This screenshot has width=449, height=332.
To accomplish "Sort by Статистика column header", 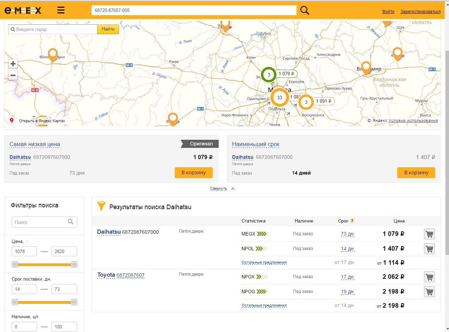I will pos(254,221).
